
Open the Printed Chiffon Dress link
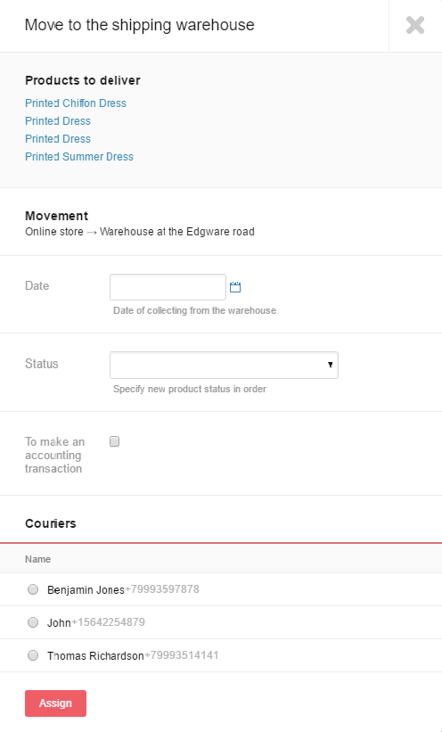click(x=76, y=103)
